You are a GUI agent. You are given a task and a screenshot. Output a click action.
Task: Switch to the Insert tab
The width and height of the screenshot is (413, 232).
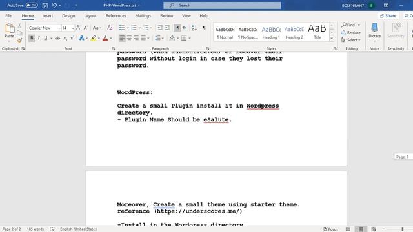point(48,15)
